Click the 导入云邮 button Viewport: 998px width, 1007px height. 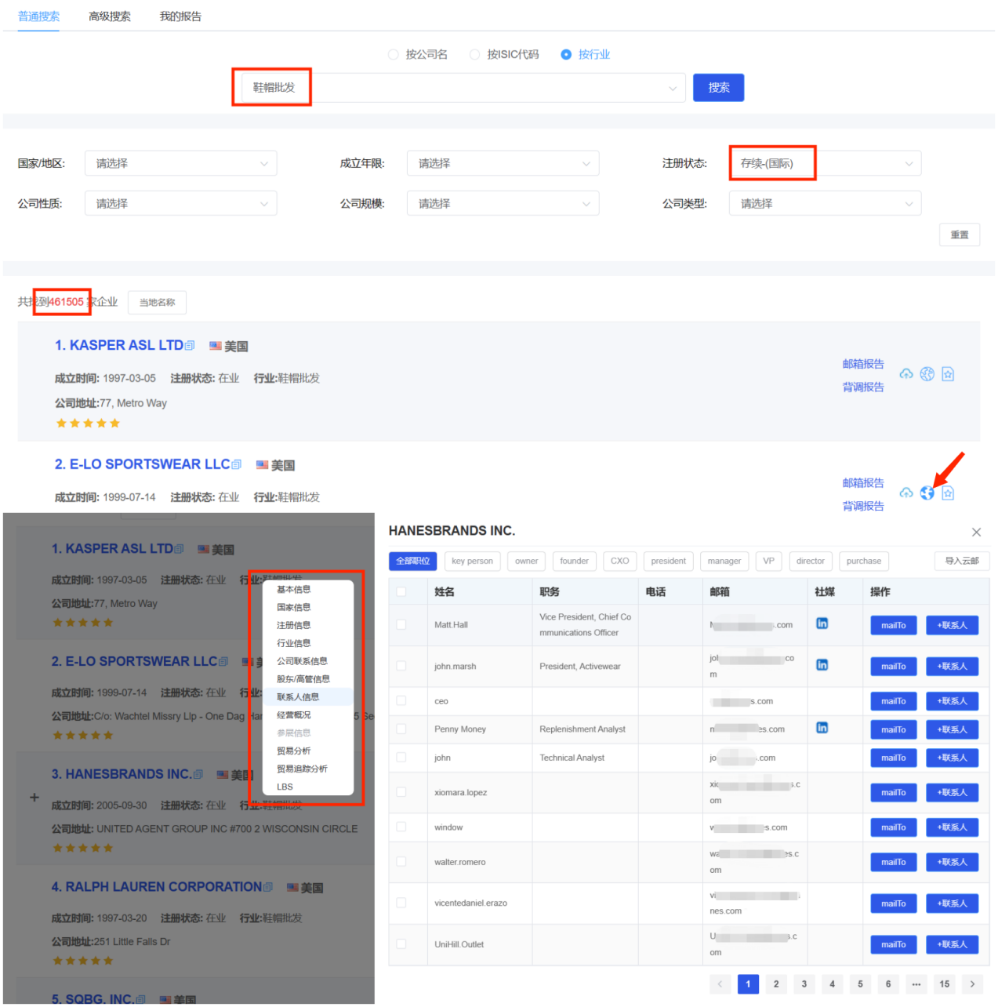coord(962,562)
